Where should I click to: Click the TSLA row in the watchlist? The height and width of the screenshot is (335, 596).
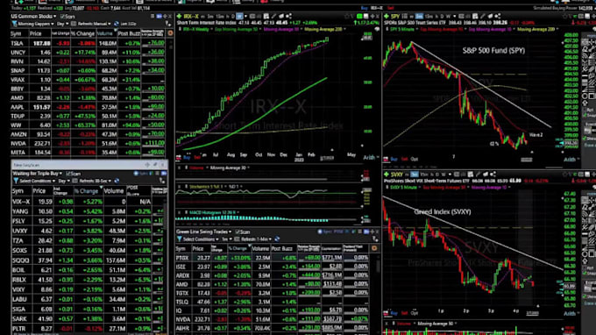coord(88,43)
